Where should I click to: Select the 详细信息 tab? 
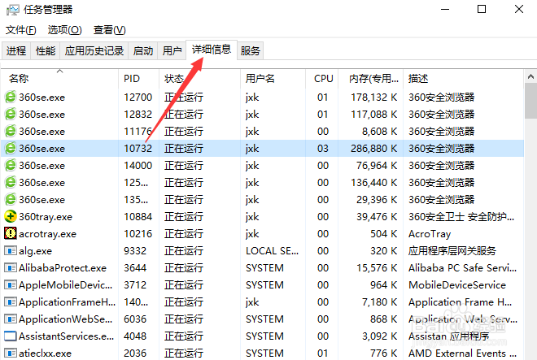point(212,50)
